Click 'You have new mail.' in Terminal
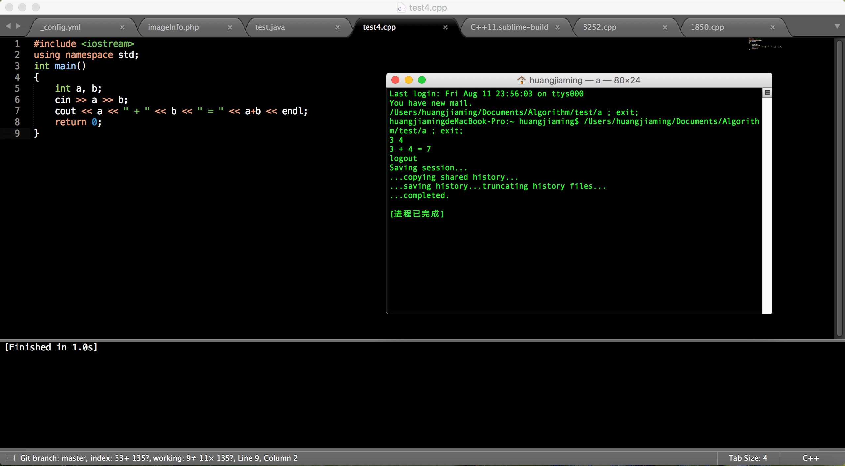This screenshot has height=466, width=845. [x=431, y=103]
